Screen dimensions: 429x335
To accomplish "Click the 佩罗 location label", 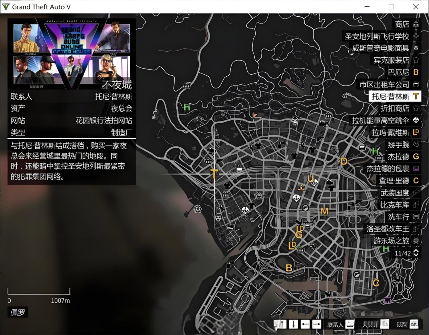I will (18, 313).
